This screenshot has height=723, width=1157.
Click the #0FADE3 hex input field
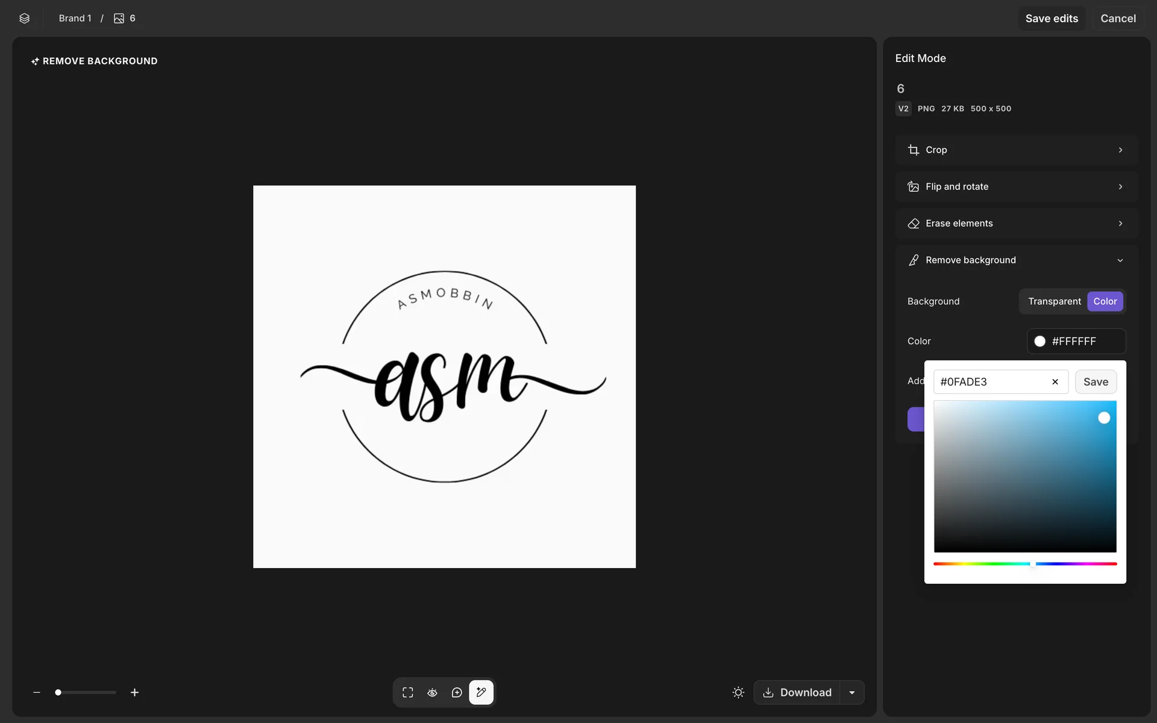point(988,382)
